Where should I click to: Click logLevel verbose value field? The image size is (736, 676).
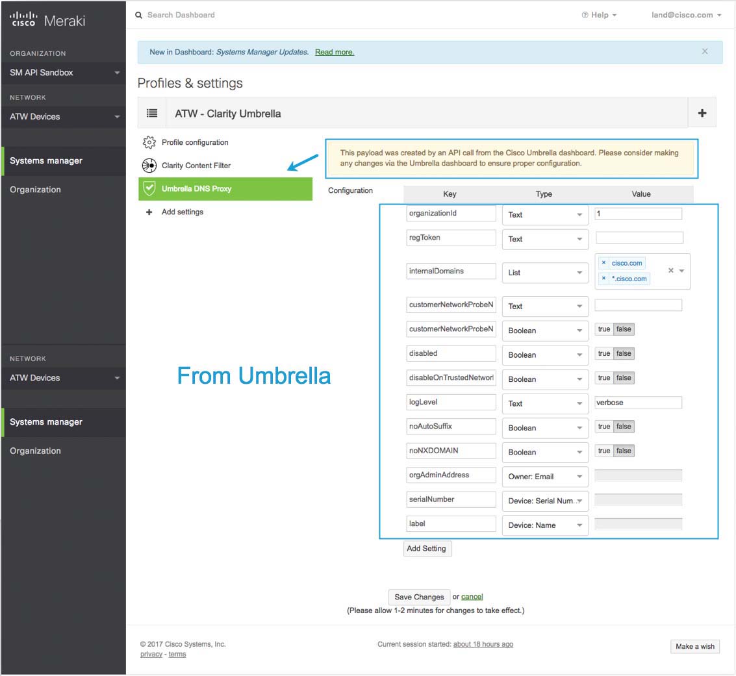pyautogui.click(x=638, y=403)
